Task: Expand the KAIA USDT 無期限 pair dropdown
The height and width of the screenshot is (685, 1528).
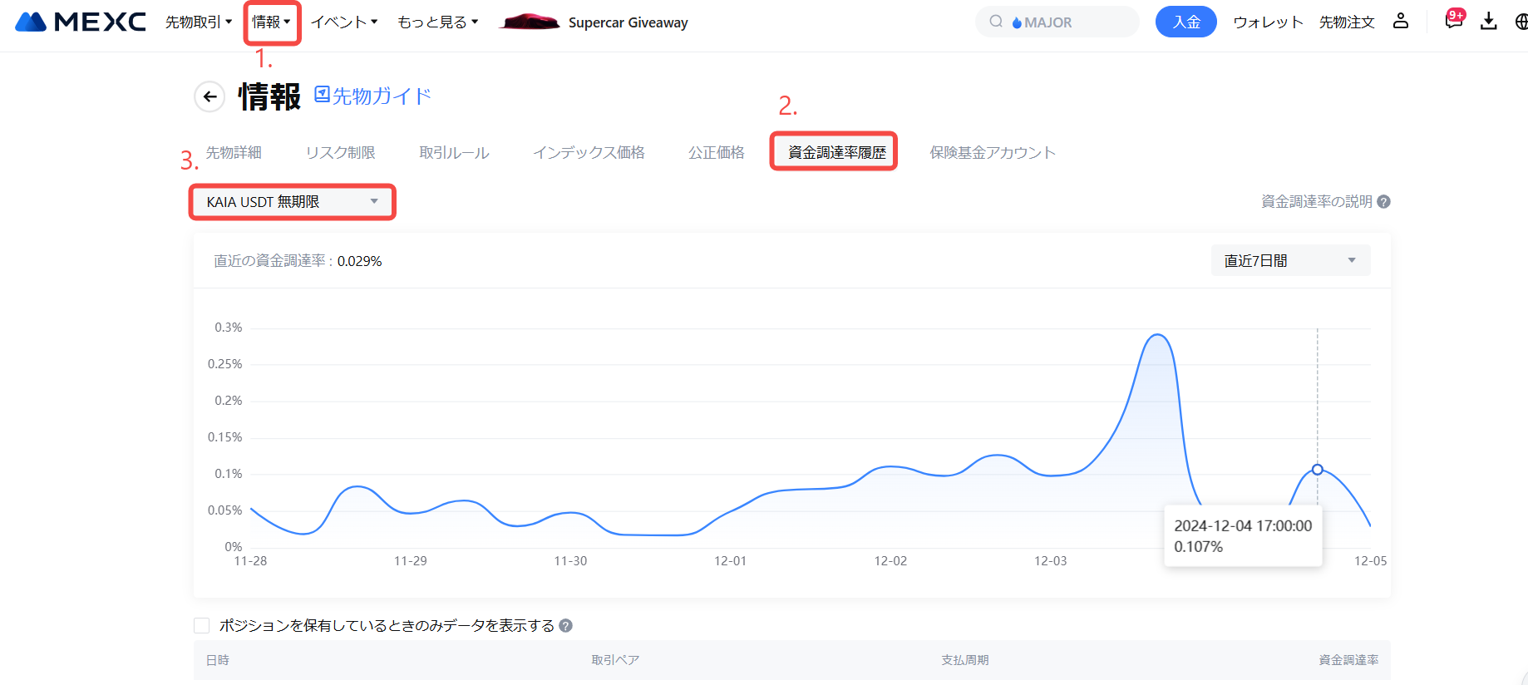Action: point(292,202)
